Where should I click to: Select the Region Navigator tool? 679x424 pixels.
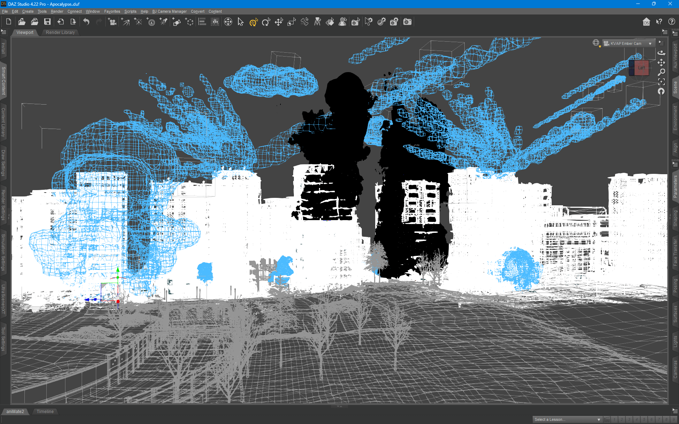(343, 22)
